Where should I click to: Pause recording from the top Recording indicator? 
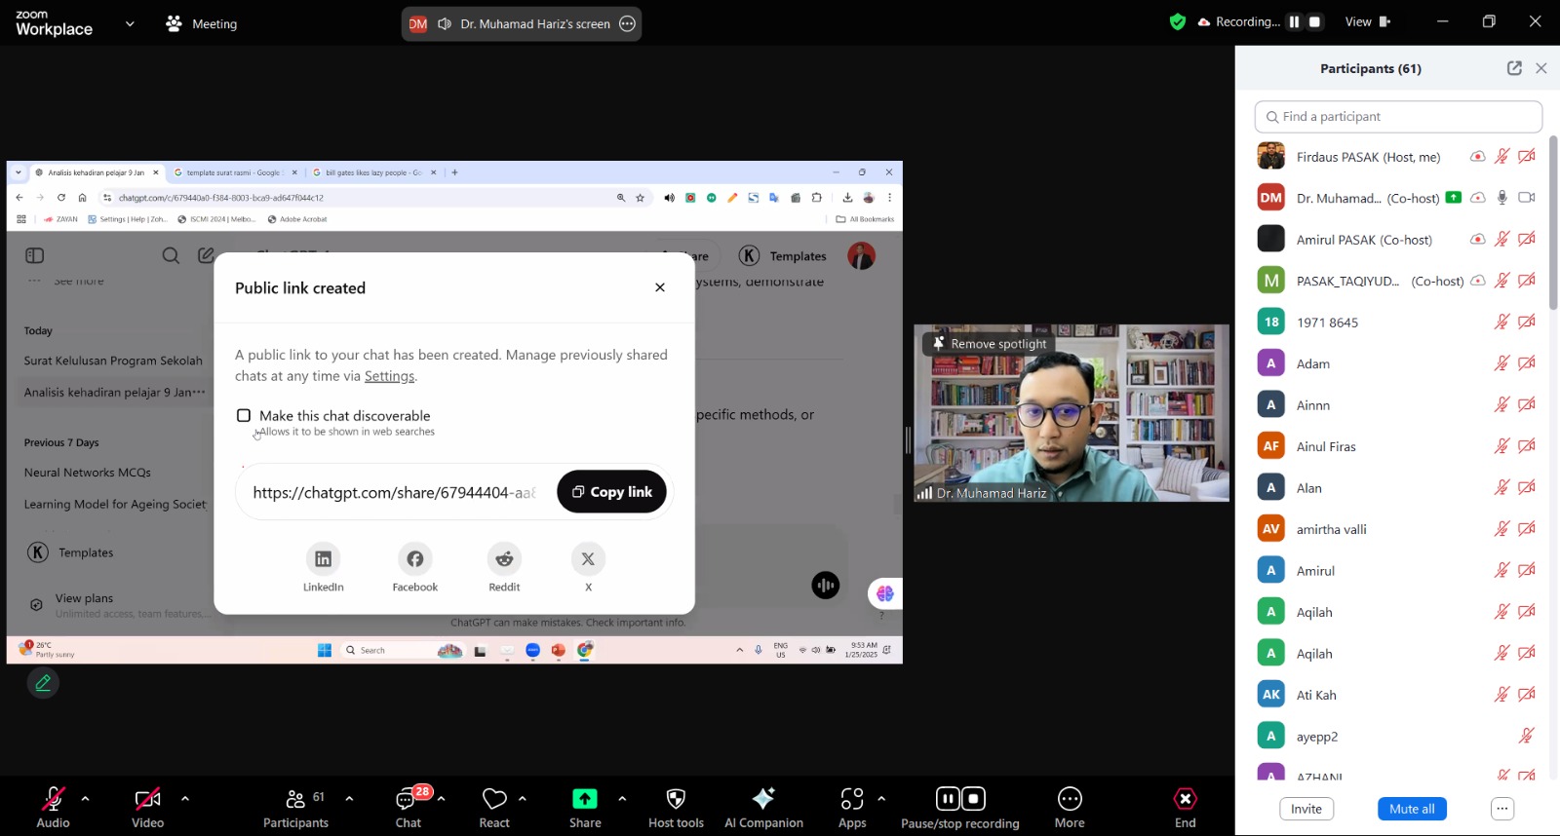click(1294, 21)
